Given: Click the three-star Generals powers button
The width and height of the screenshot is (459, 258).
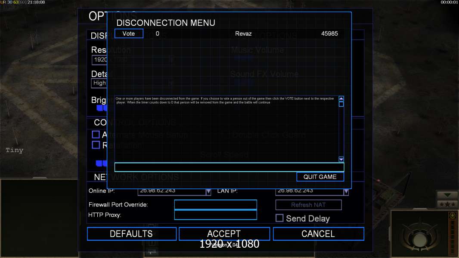Looking at the screenshot, I should coord(447,204).
